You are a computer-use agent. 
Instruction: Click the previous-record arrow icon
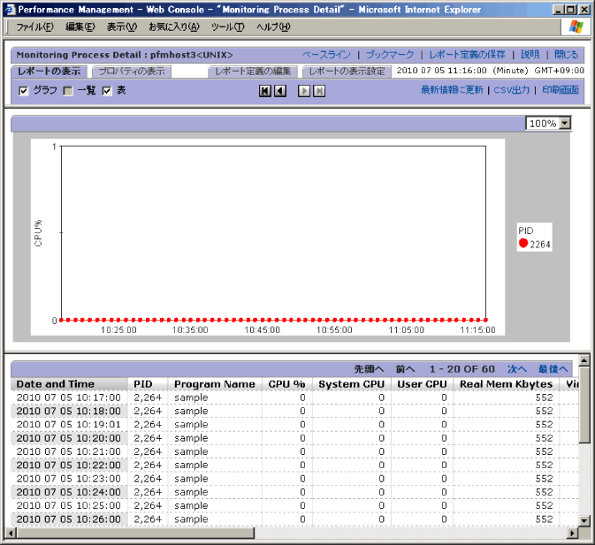279,91
